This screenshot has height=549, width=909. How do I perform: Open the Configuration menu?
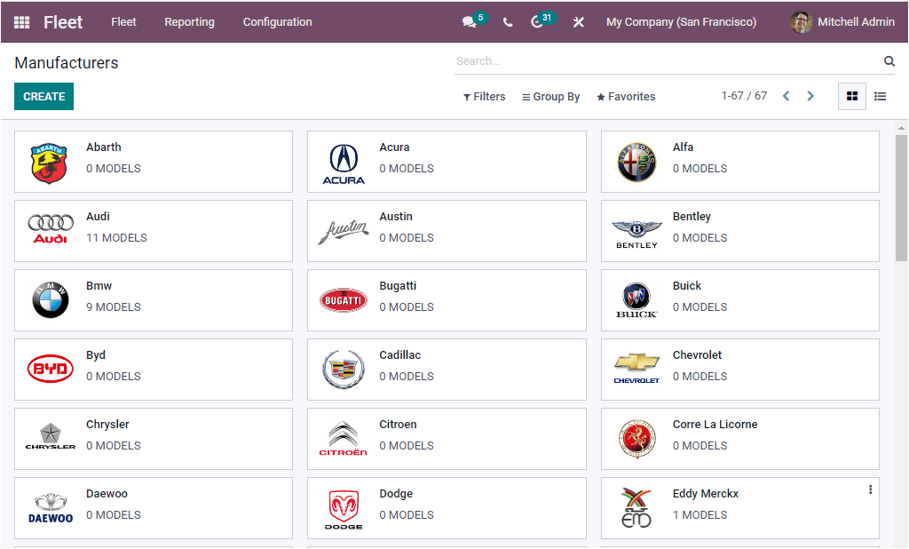click(277, 22)
